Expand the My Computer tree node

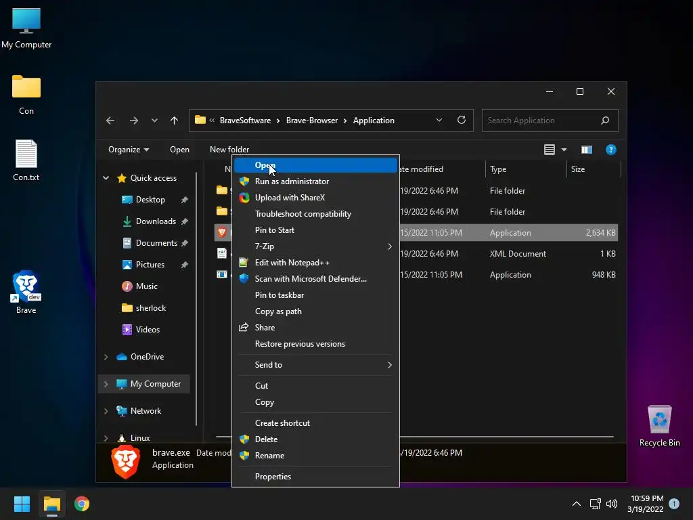click(x=106, y=385)
